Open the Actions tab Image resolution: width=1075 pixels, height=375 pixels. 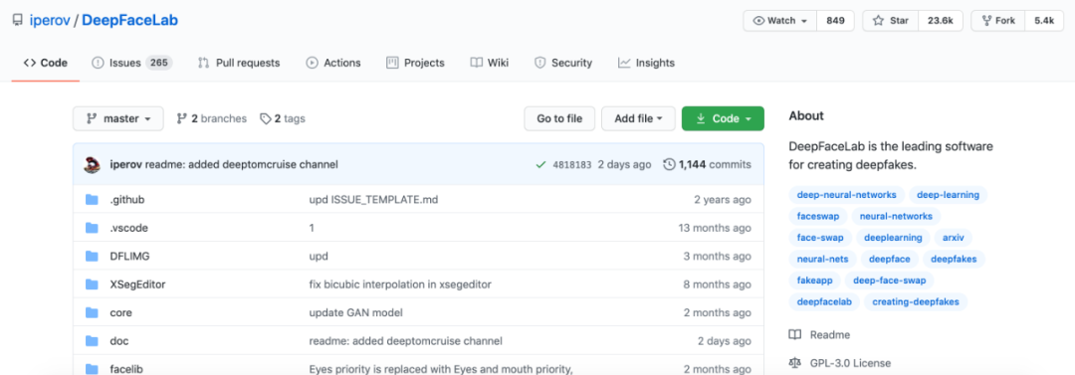pos(333,63)
